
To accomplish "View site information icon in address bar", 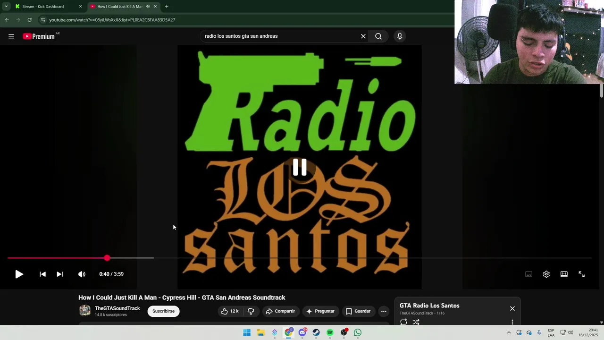I will pos(43,20).
